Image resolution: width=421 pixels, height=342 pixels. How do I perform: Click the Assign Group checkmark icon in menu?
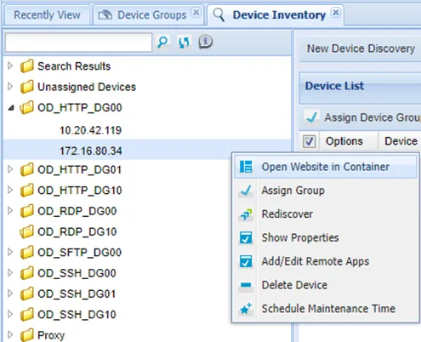click(x=246, y=191)
